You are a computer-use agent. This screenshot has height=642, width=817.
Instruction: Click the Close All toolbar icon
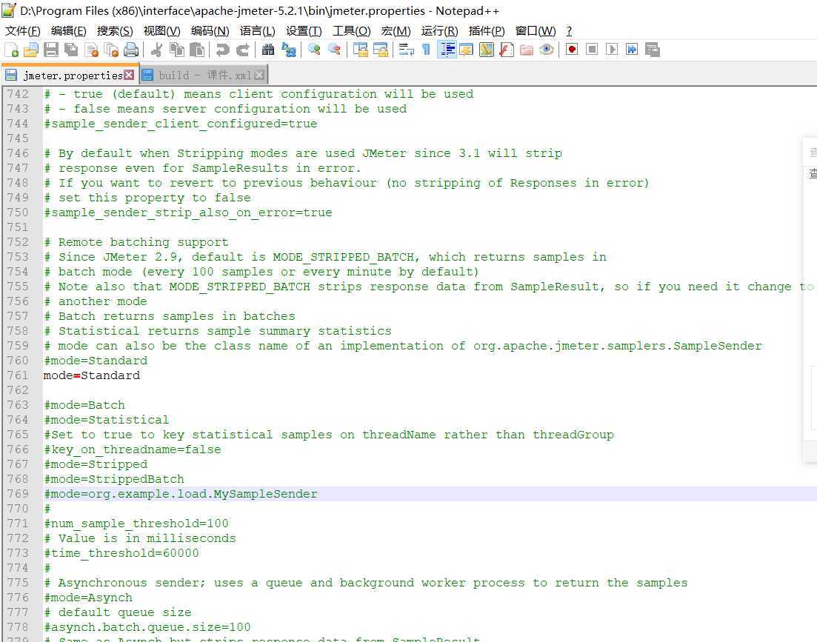pos(111,50)
